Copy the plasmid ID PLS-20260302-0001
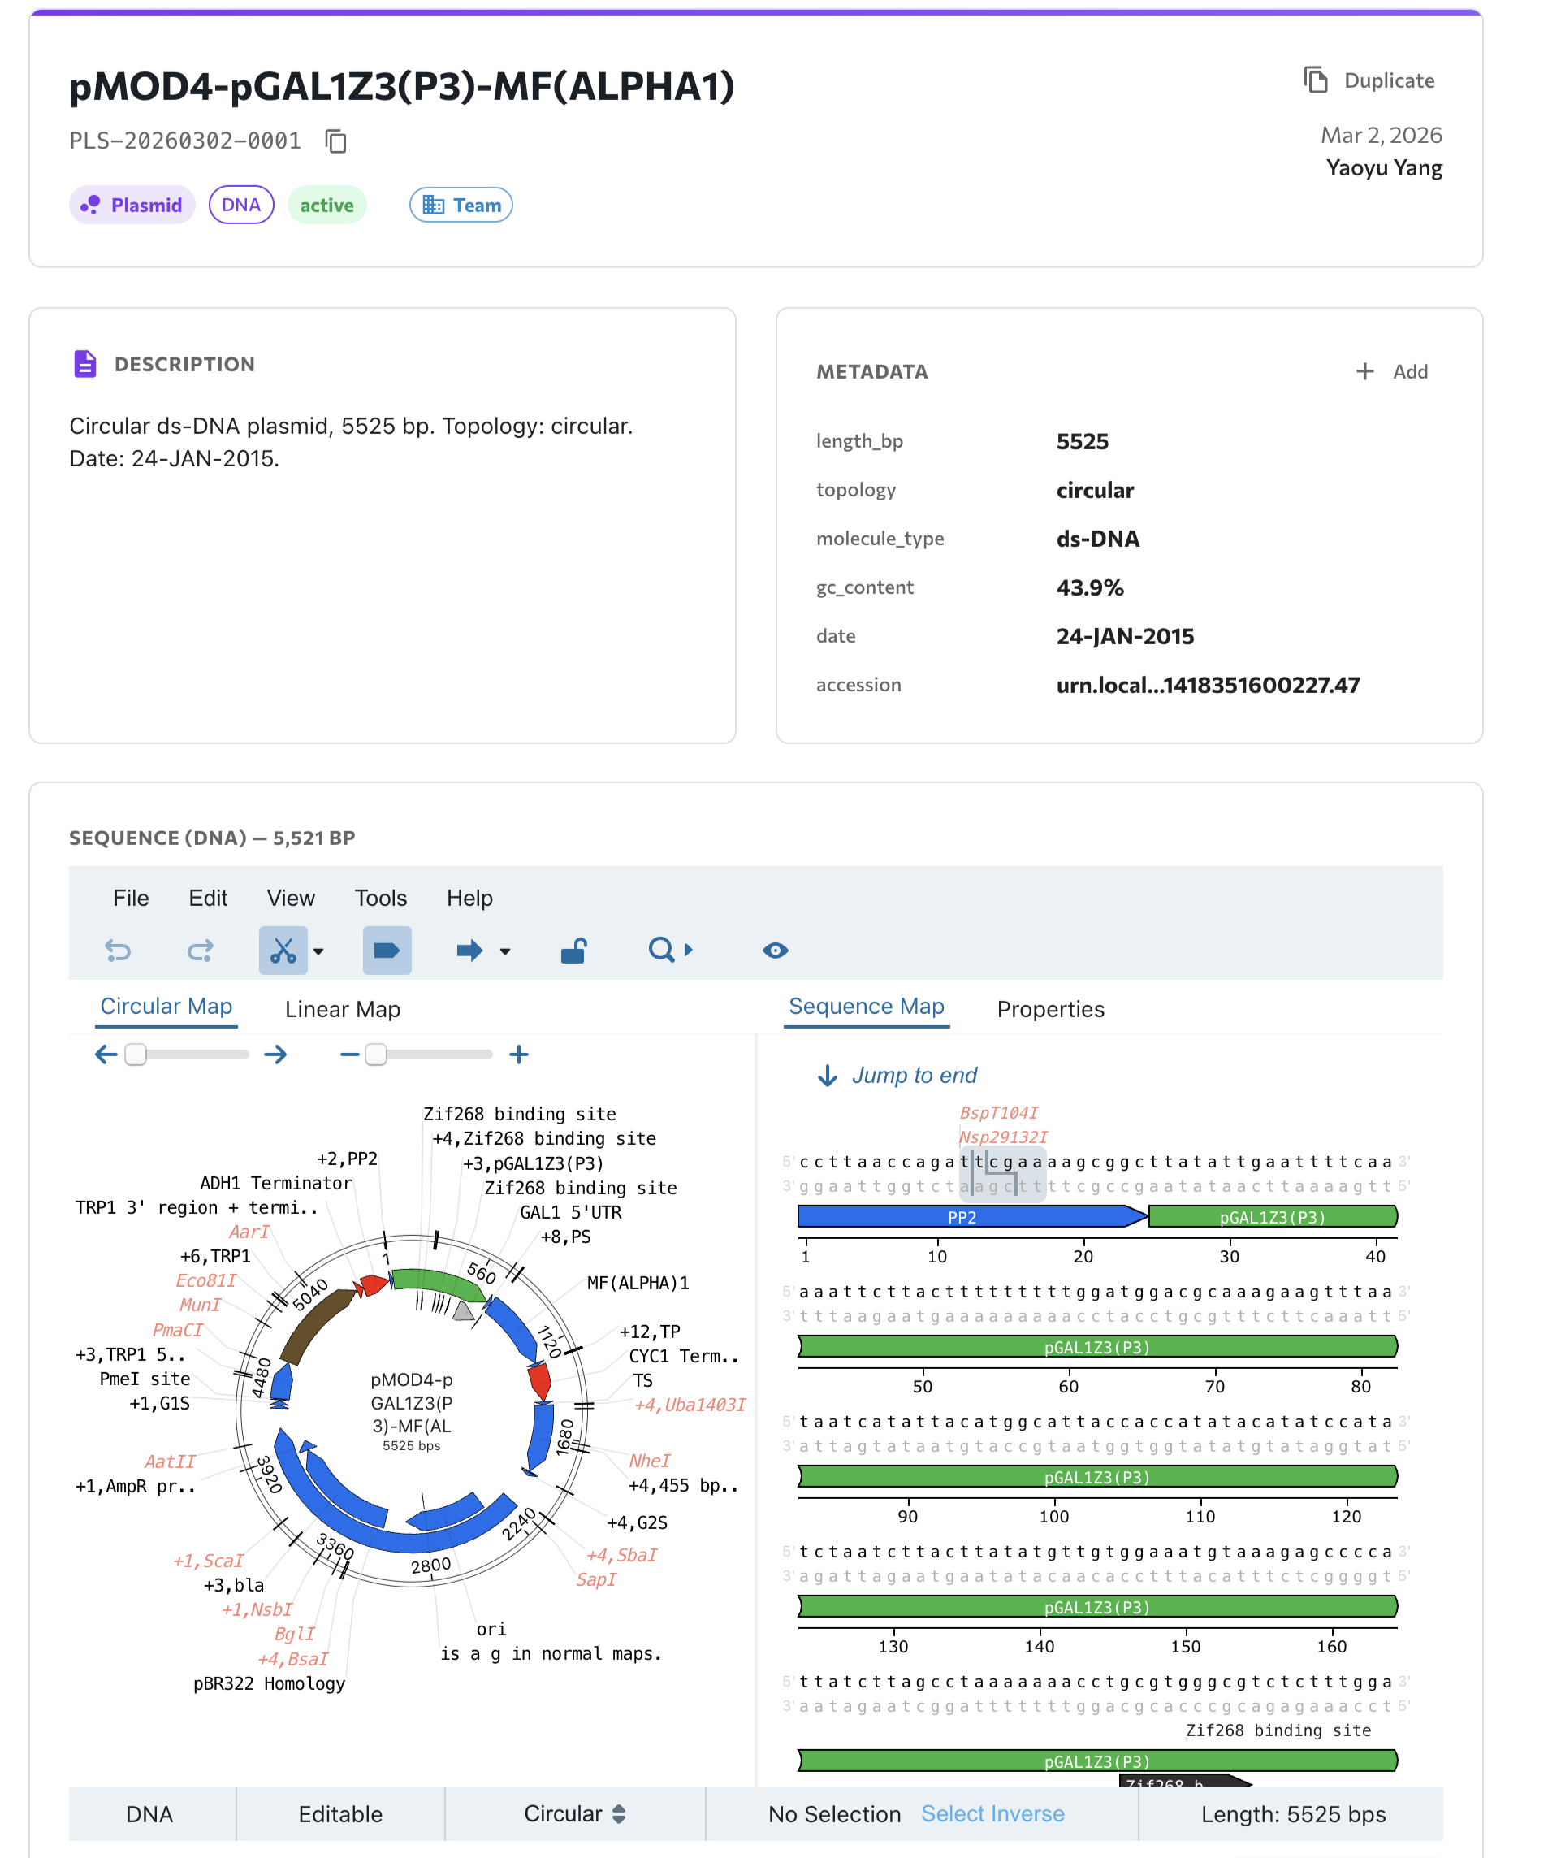 335,141
